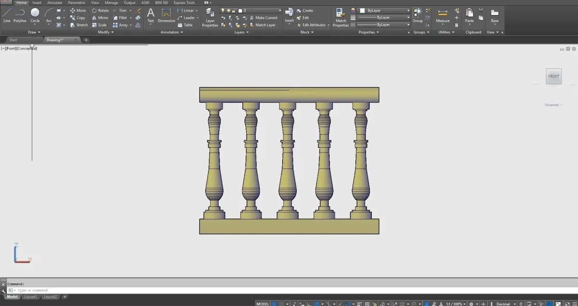
Task: Activate the Match Properties tool
Action: 341,17
